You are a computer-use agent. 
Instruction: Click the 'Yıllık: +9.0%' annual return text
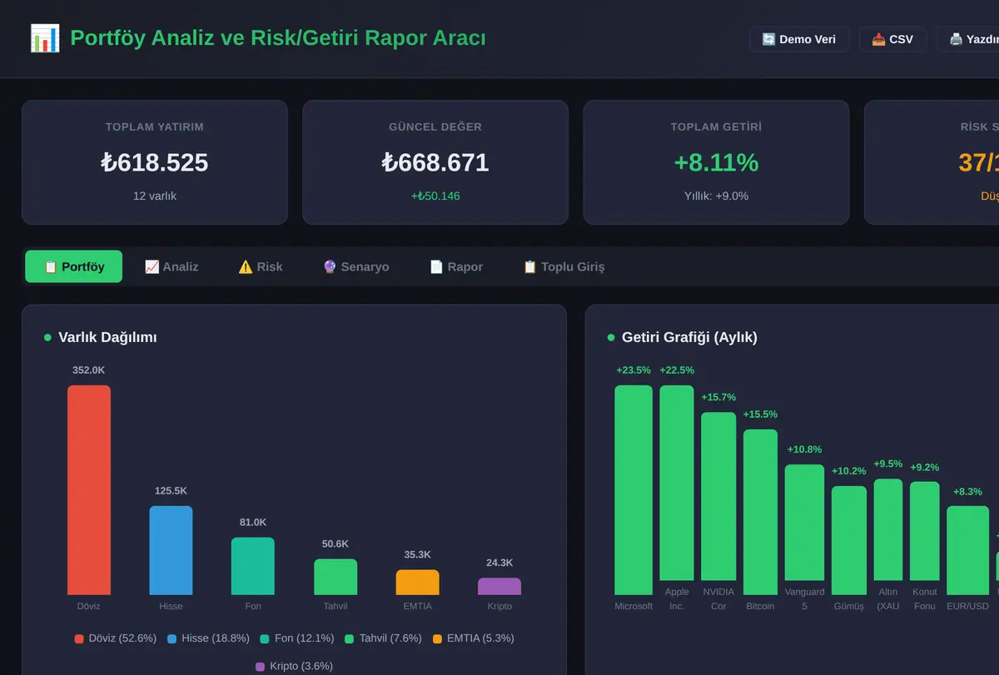716,196
